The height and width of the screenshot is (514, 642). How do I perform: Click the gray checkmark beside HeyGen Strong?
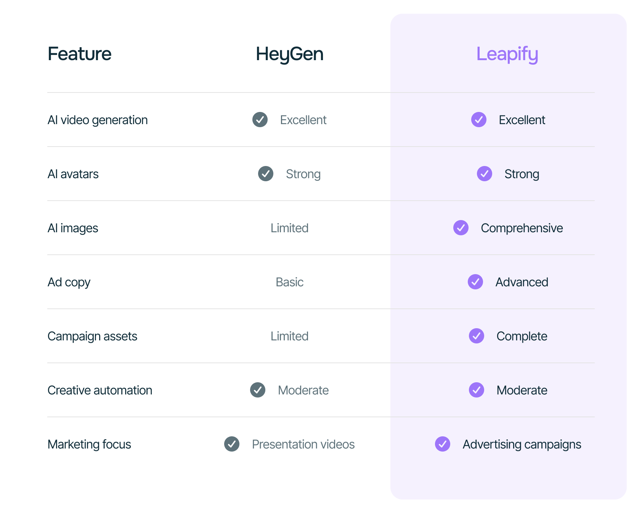(266, 174)
